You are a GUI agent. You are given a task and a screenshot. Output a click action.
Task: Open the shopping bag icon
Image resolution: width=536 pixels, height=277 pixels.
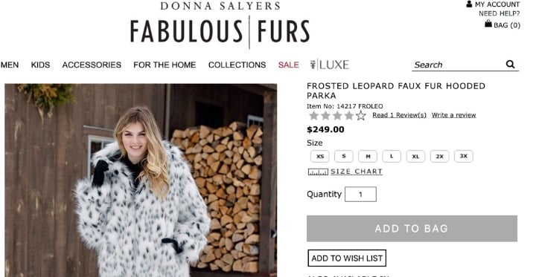pos(488,24)
